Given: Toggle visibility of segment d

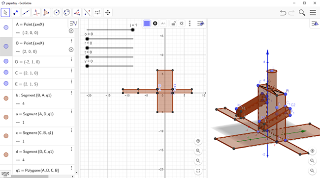Looking at the screenshot, I should 6,154.
